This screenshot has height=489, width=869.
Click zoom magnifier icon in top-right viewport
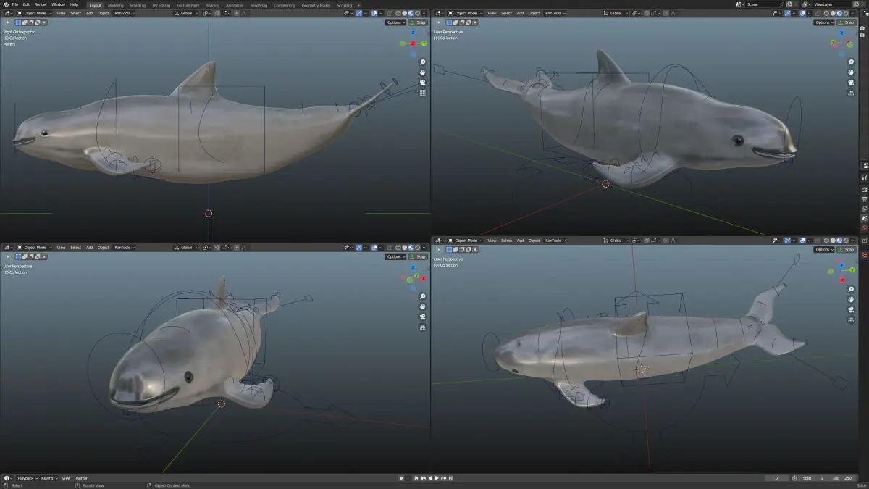851,62
